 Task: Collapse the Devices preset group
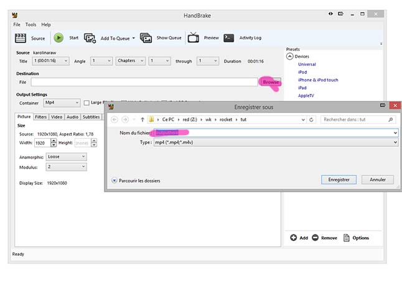point(289,57)
